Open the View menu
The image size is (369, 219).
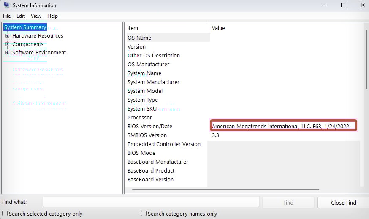(36, 16)
